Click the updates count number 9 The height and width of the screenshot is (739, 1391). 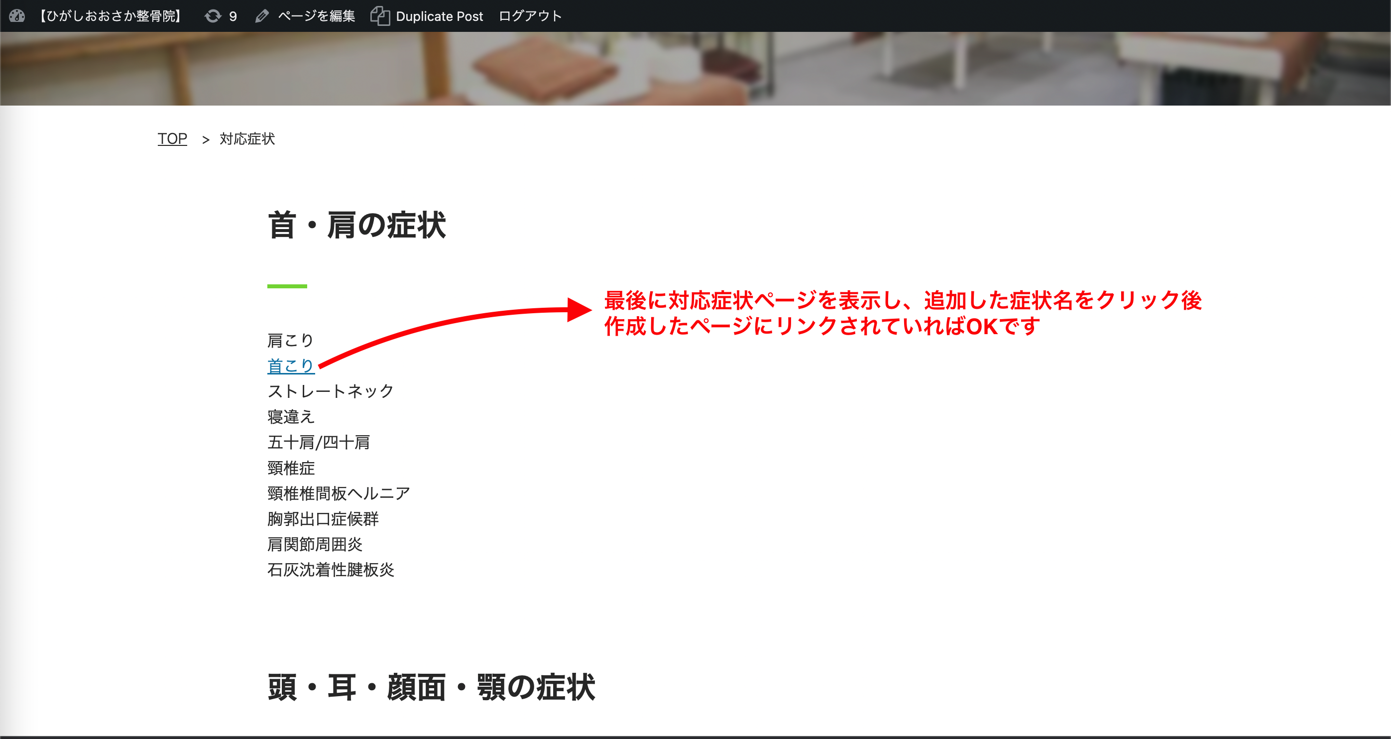(232, 16)
